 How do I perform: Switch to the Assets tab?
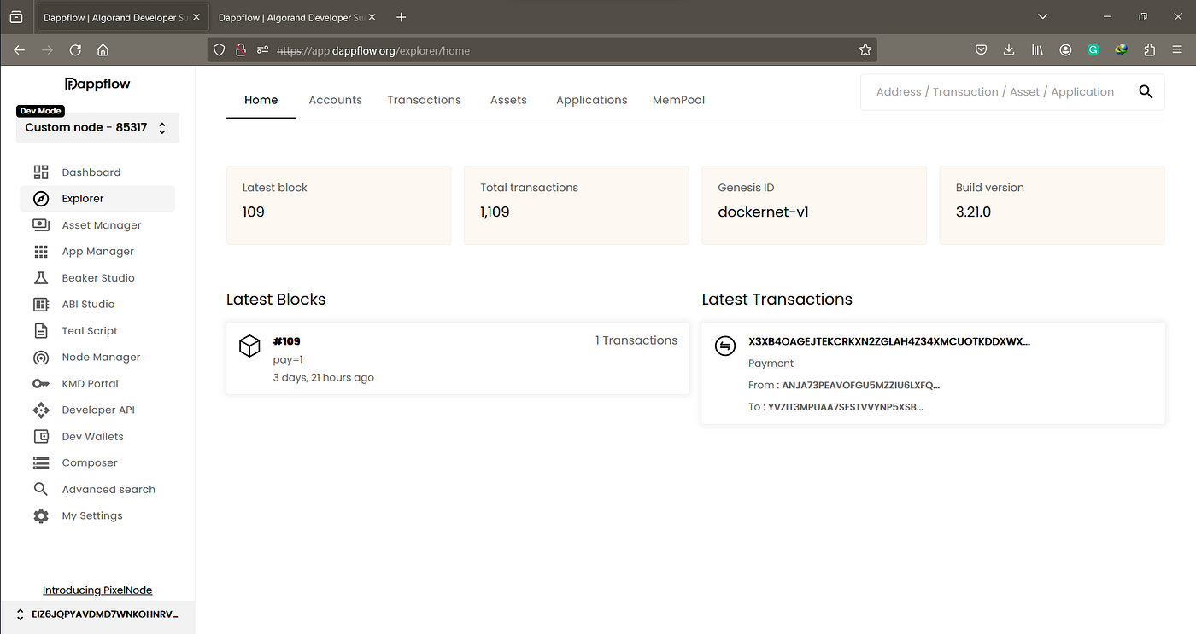click(508, 100)
